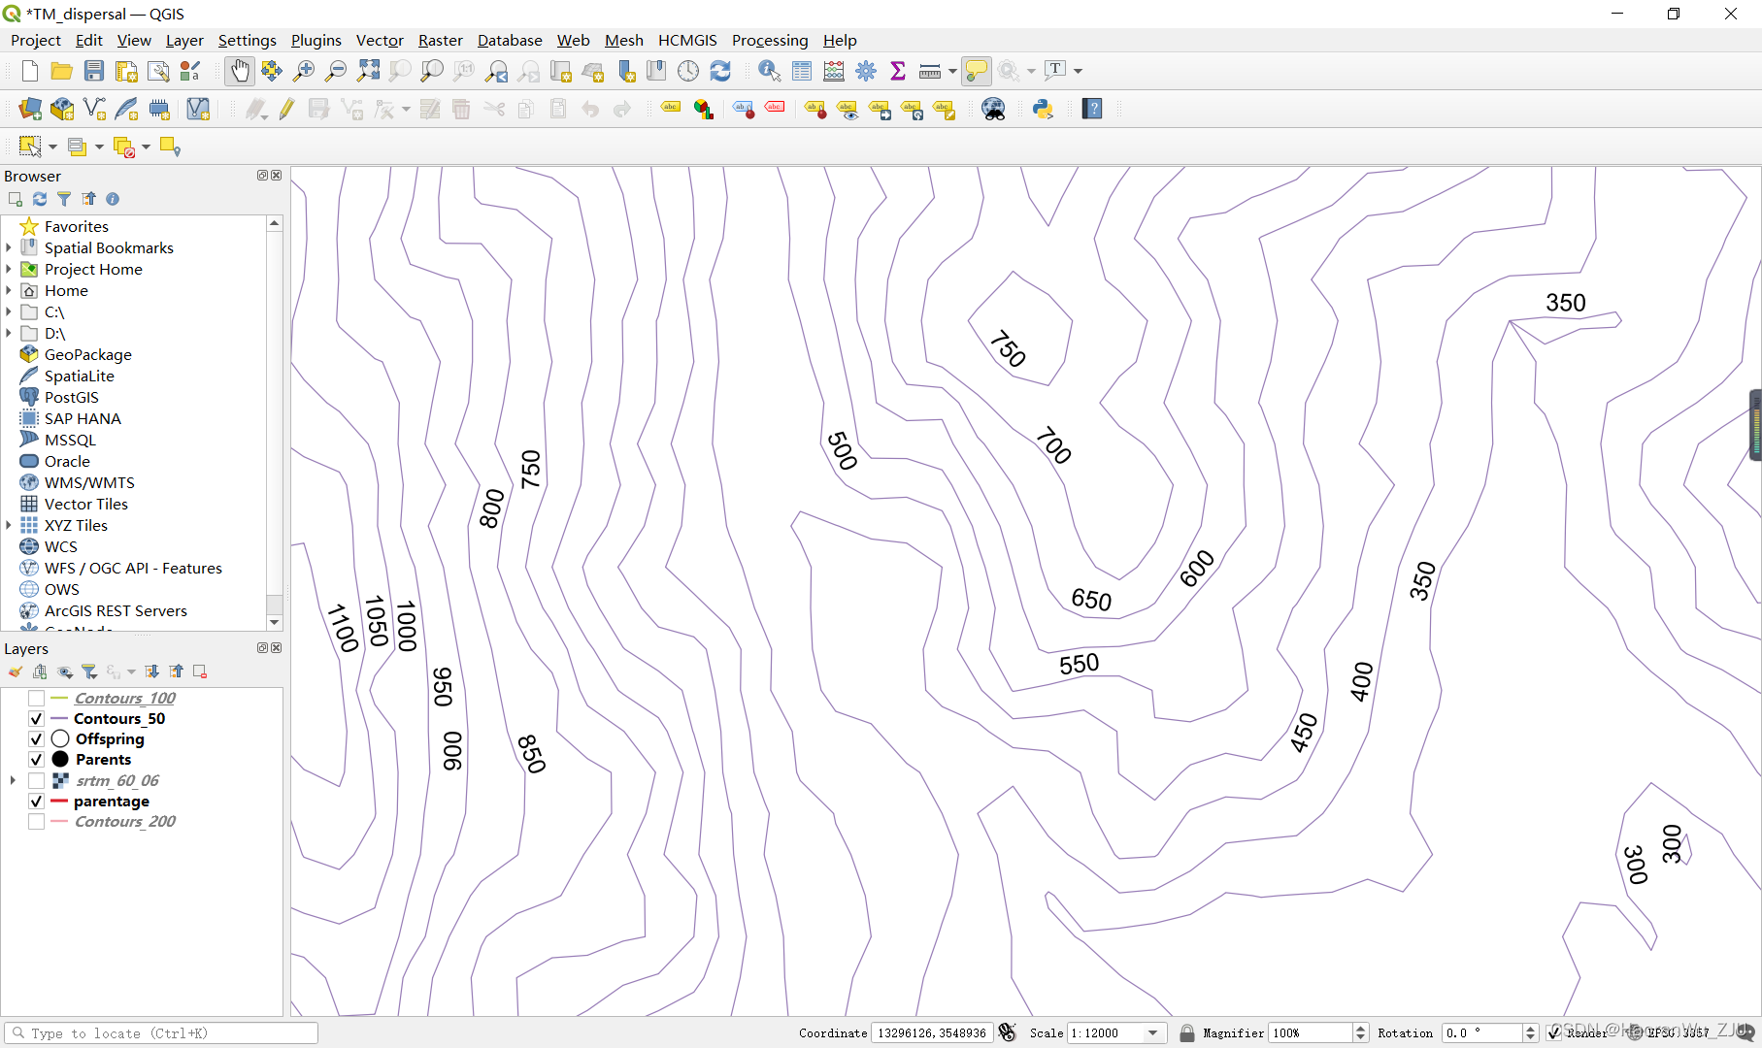The image size is (1762, 1048).
Task: Open the Python Console icon
Action: (x=1044, y=109)
